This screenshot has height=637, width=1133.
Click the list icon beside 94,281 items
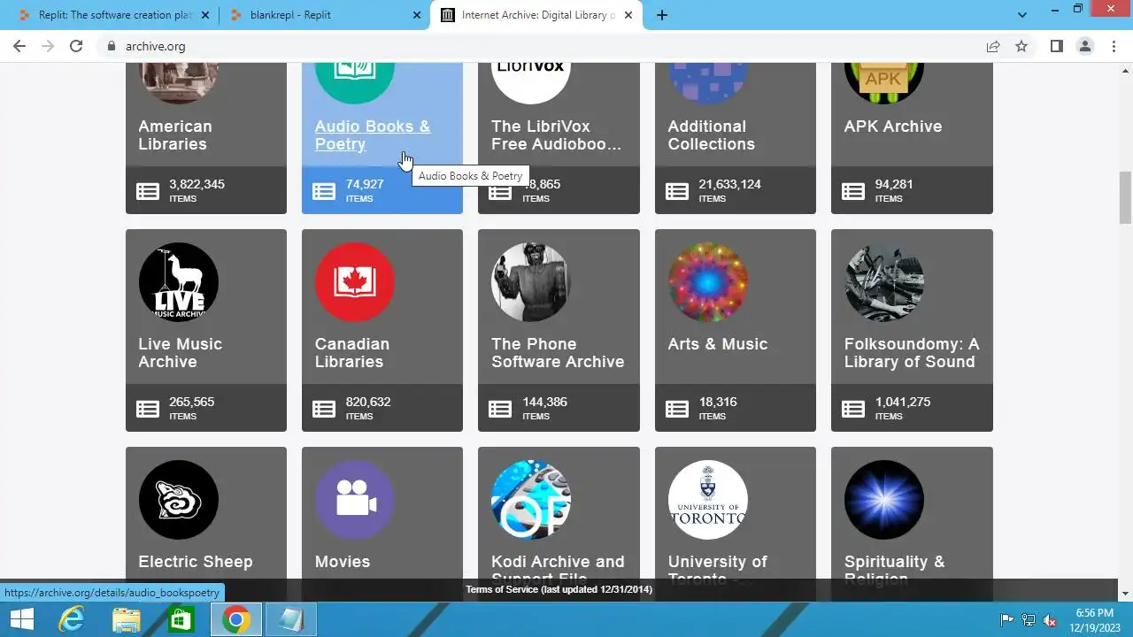853,191
